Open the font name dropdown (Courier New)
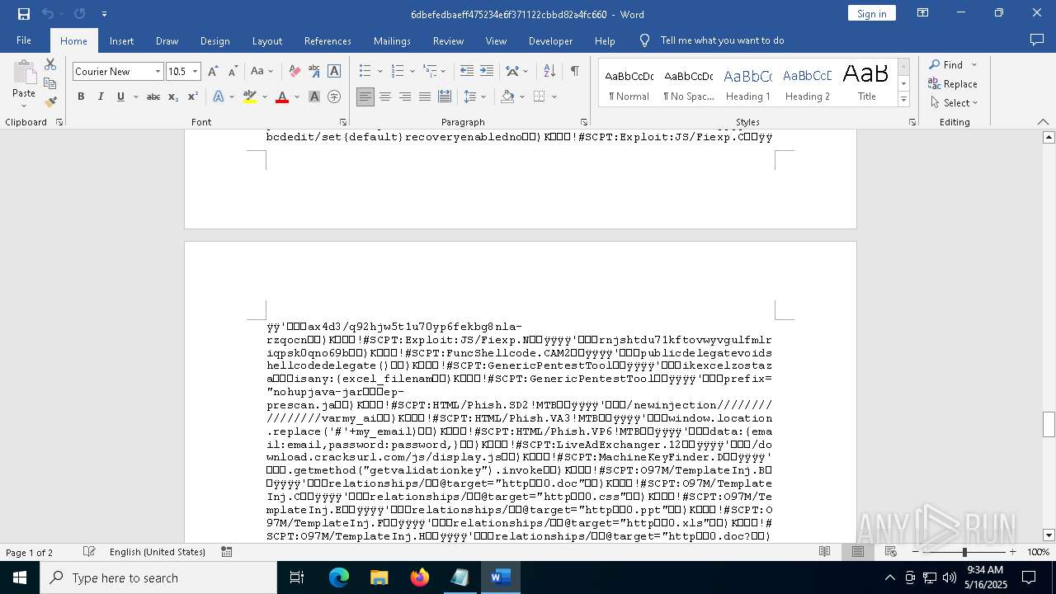 tap(158, 72)
